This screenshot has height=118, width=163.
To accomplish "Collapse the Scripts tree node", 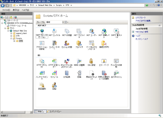I will 11,38.
